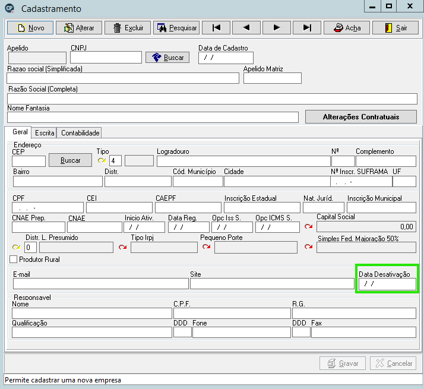Click the CAEPF field

pos(188,208)
